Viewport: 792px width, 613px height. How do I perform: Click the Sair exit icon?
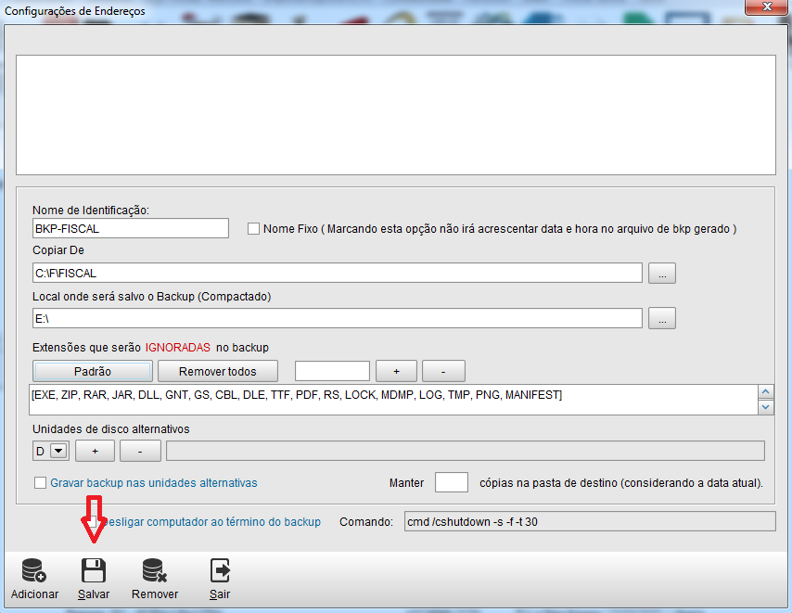pyautogui.click(x=220, y=570)
